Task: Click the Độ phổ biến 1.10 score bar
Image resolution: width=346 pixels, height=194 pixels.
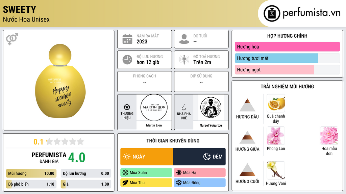Action: 31,184
